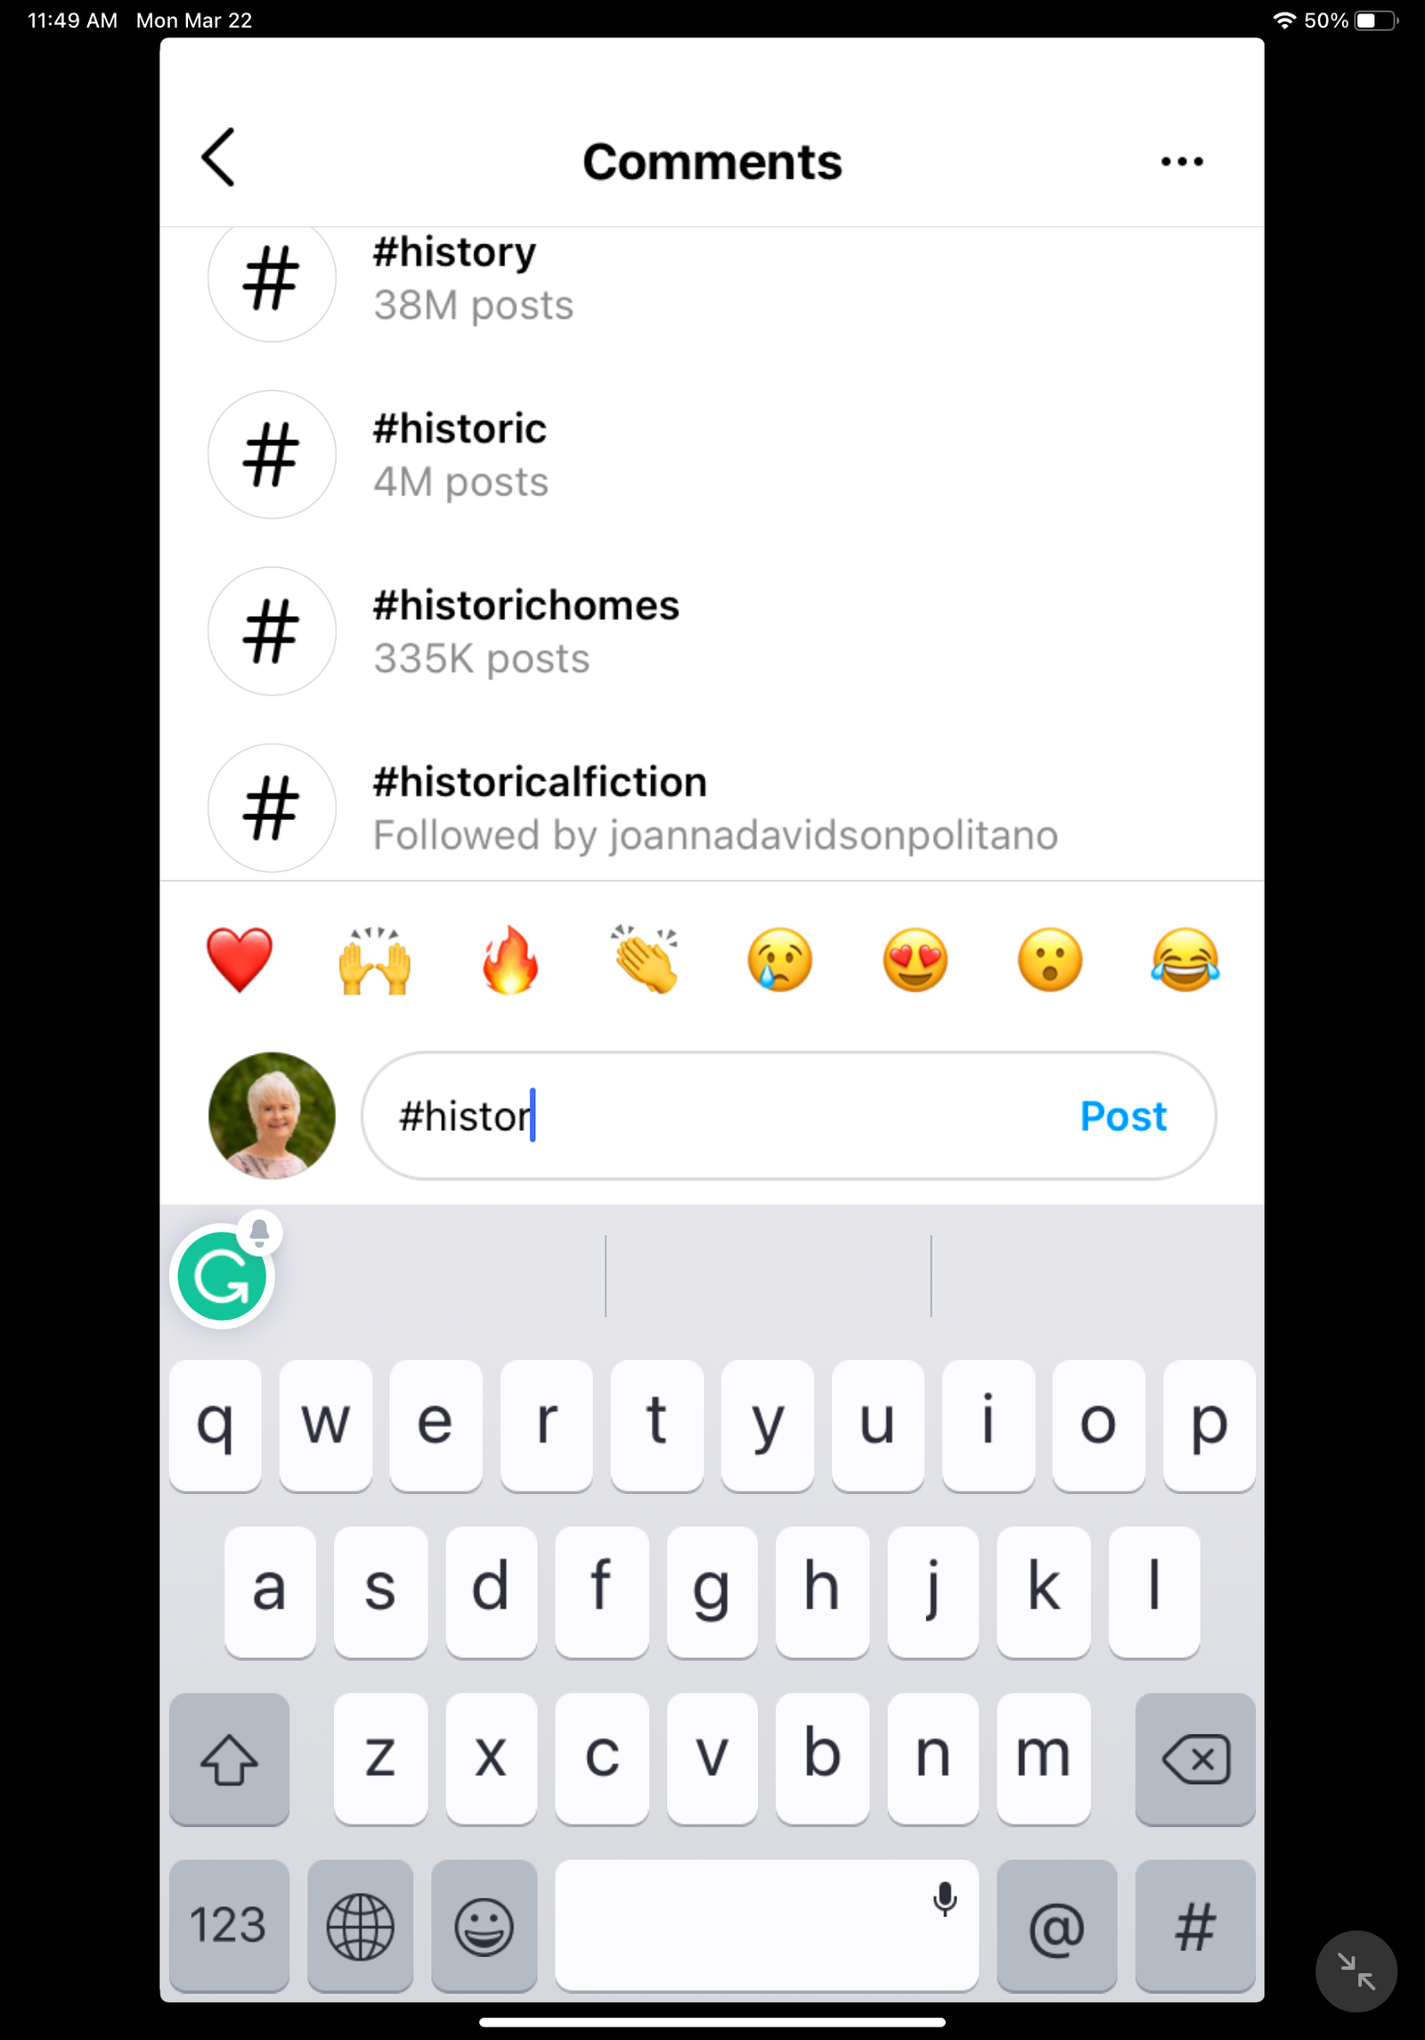Insert the clapping hands emoji
The height and width of the screenshot is (2040, 1425).
coord(645,960)
